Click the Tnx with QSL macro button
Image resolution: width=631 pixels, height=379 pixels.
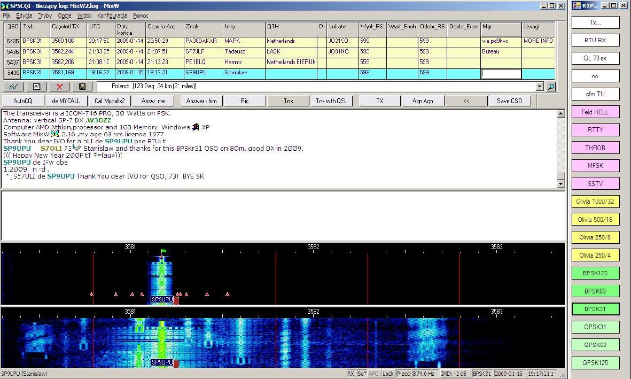[x=332, y=101]
